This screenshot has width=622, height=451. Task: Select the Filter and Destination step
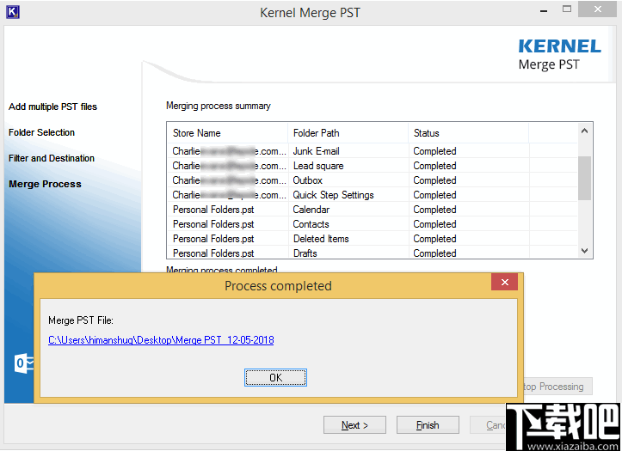coord(52,158)
